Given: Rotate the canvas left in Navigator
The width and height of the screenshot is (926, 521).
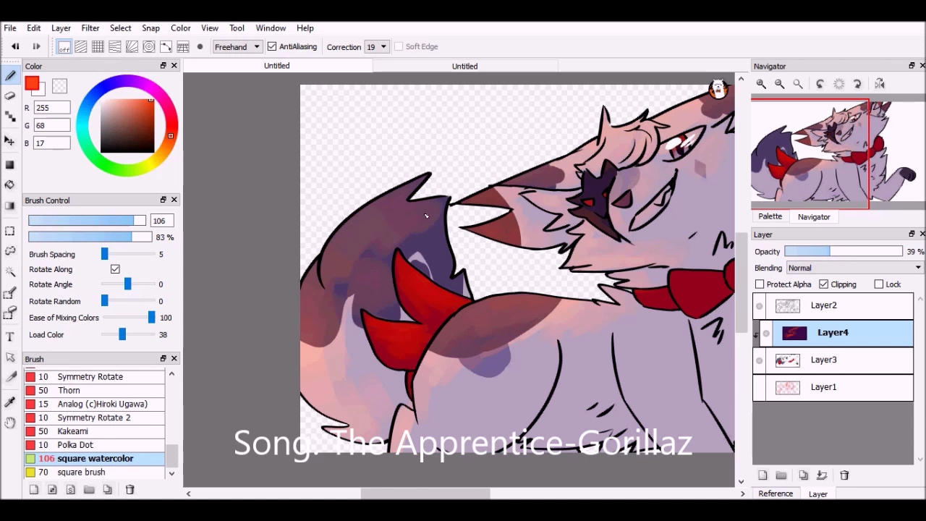Looking at the screenshot, I should [820, 84].
